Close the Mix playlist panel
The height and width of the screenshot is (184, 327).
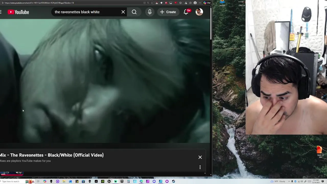click(200, 157)
